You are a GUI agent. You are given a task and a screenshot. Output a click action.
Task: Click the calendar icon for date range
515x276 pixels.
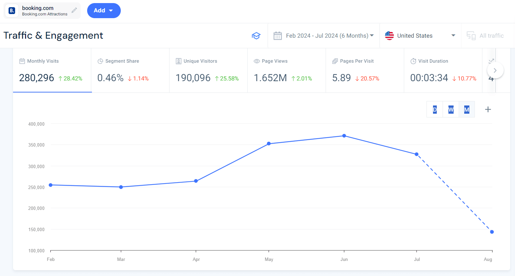click(x=277, y=36)
